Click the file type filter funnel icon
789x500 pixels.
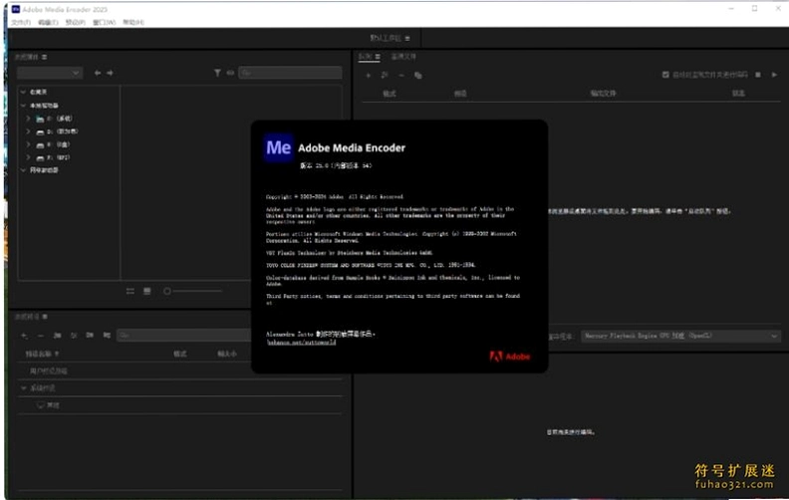click(x=217, y=73)
